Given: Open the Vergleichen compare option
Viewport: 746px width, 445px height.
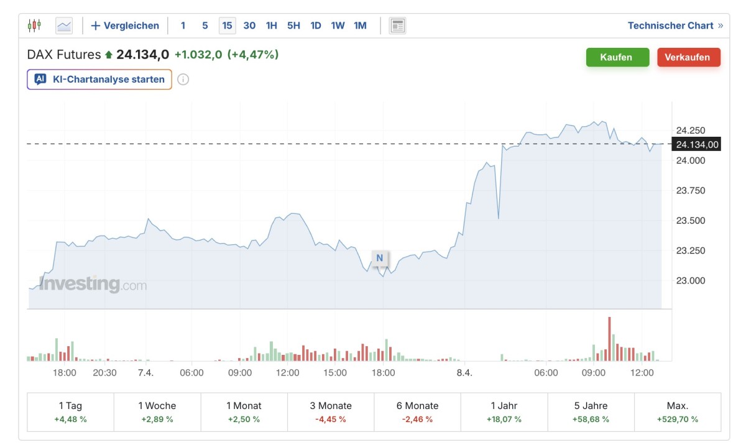Looking at the screenshot, I should [125, 25].
